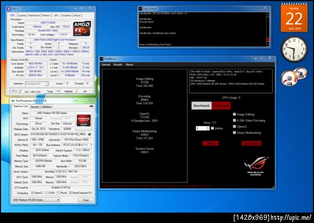
Task: Click the Runs count stepper arrows
Action: [208, 128]
